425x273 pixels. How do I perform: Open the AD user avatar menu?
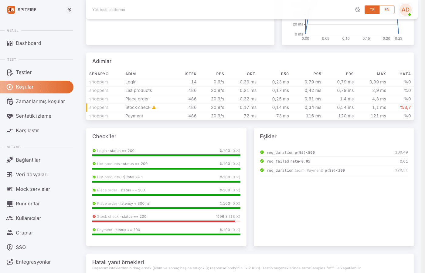(406, 10)
